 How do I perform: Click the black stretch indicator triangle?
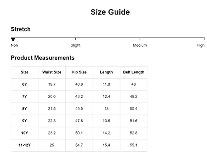13,40
